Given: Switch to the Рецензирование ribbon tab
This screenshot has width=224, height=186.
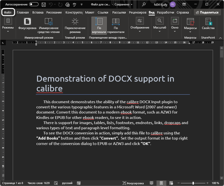Looking at the screenshot, I should 138,12.
